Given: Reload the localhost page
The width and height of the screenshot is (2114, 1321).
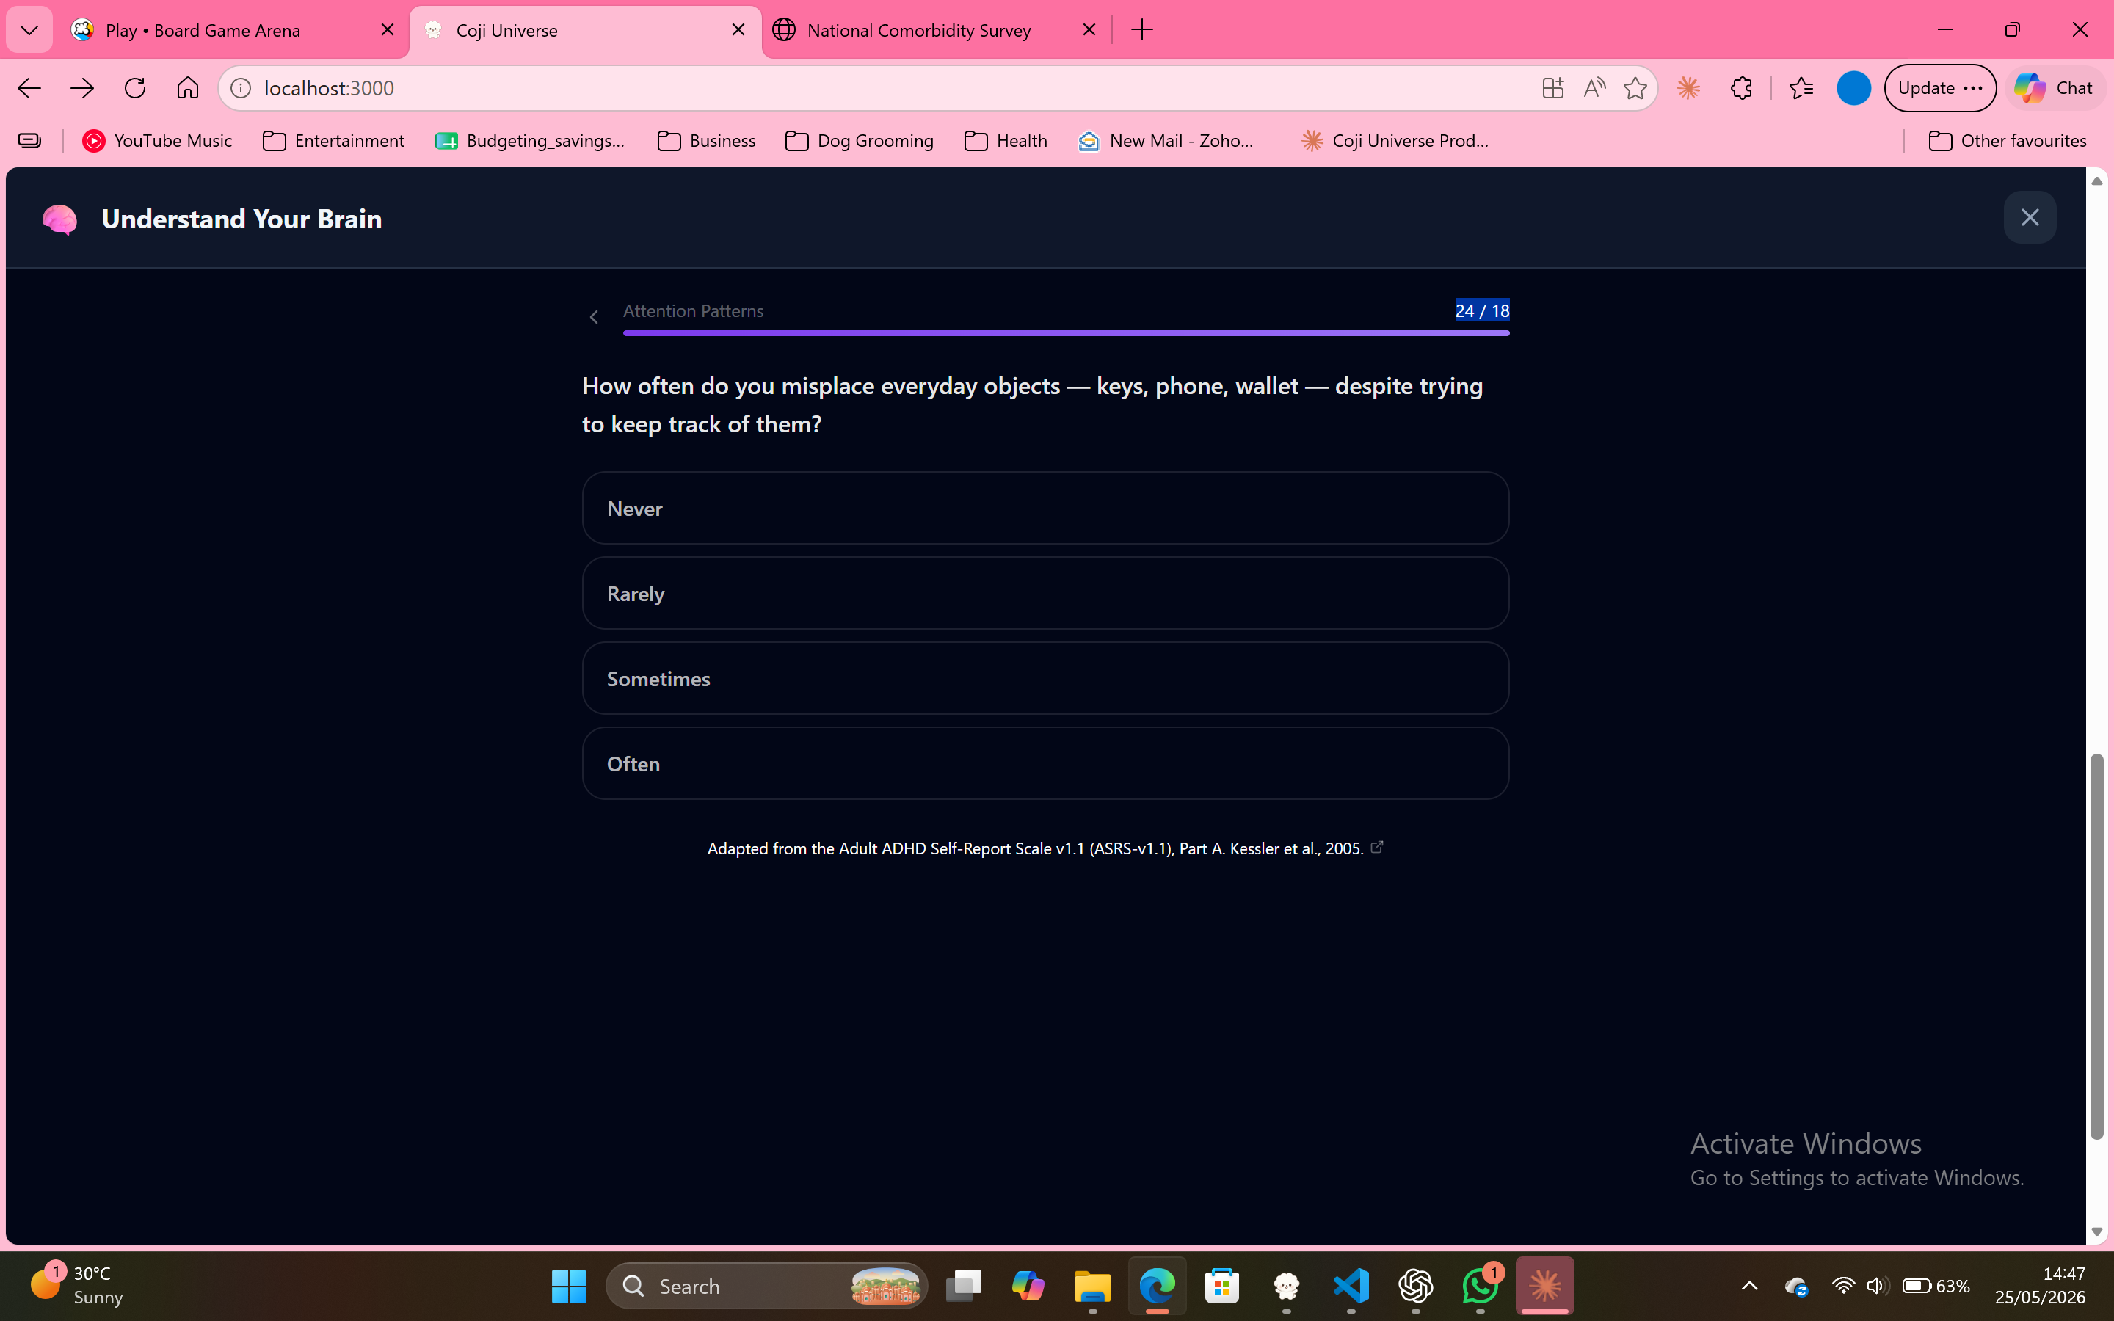Looking at the screenshot, I should pyautogui.click(x=134, y=88).
